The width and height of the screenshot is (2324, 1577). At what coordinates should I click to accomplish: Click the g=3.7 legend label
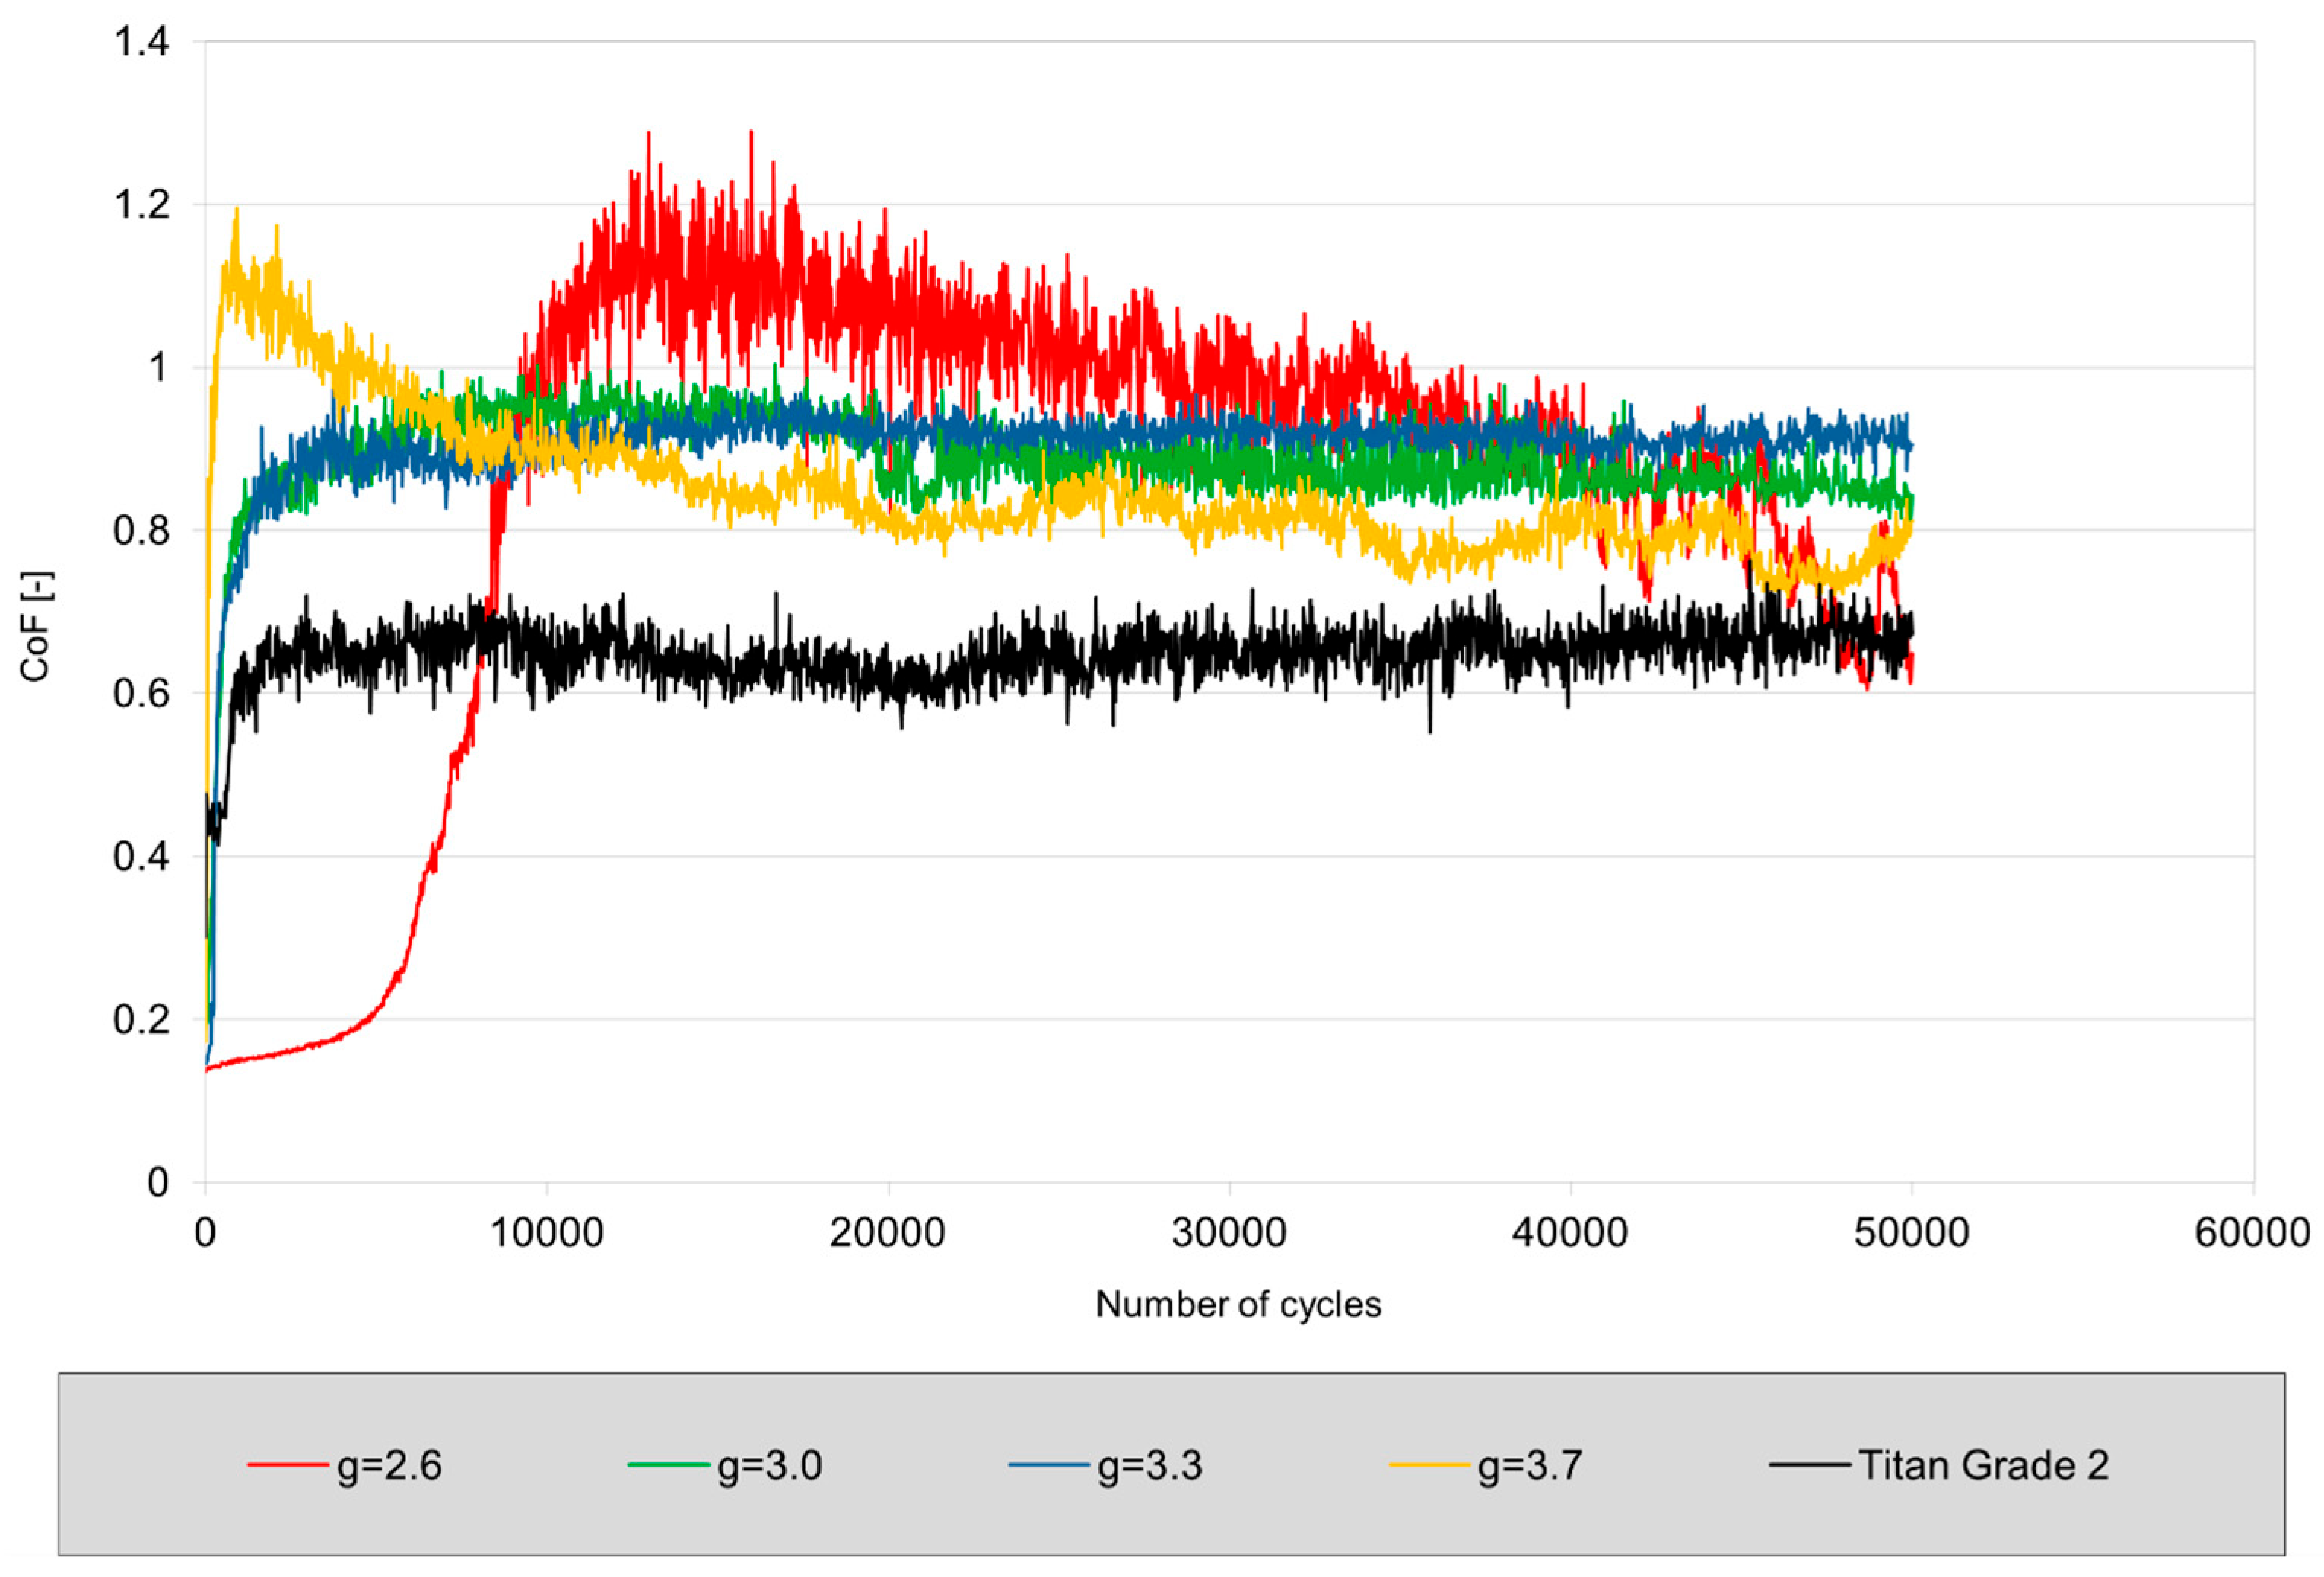click(1530, 1466)
